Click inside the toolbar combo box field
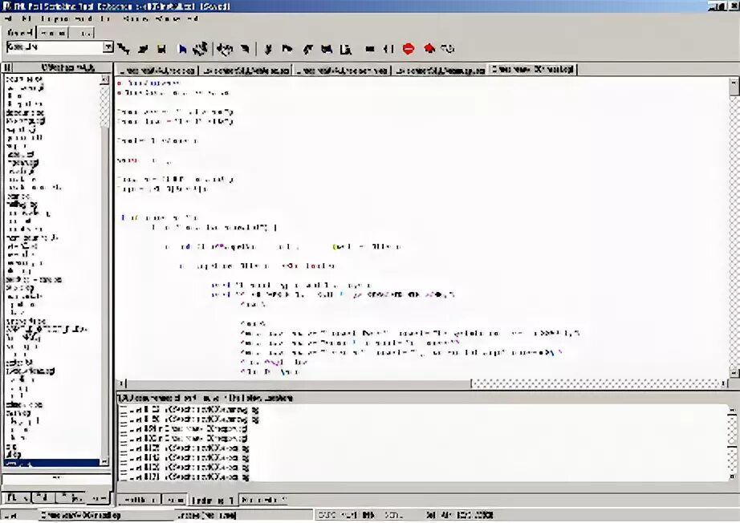 coord(55,47)
